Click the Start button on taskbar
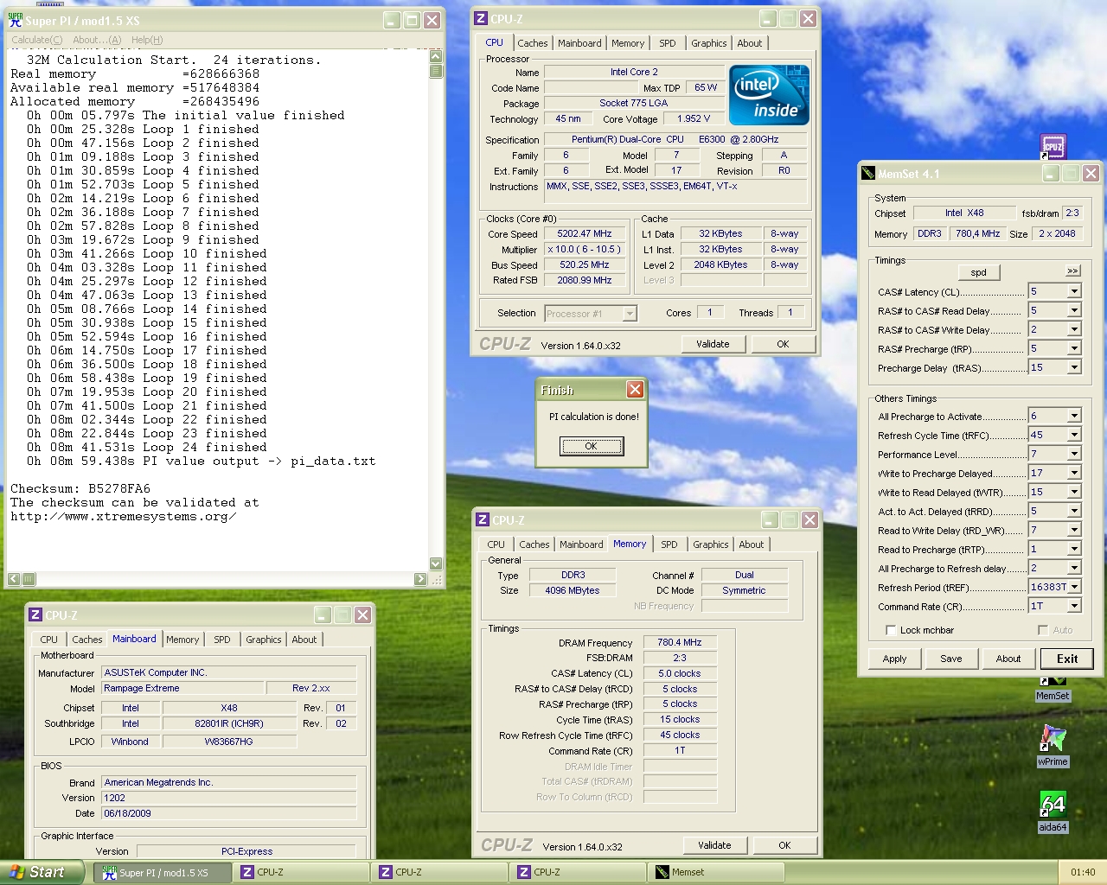This screenshot has height=885, width=1107. point(42,872)
